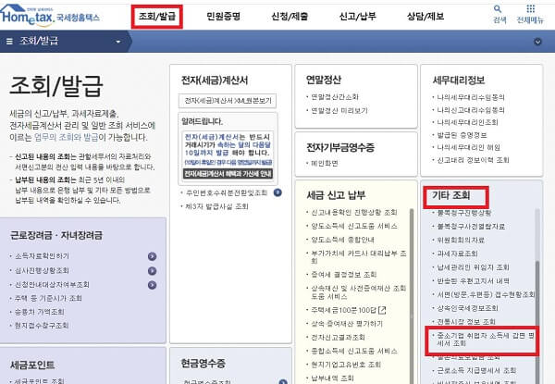The width and height of the screenshot is (555, 384).
Task: Expand the 조회/발급 breadcrumb dropdown arrow
Action: pos(118,42)
